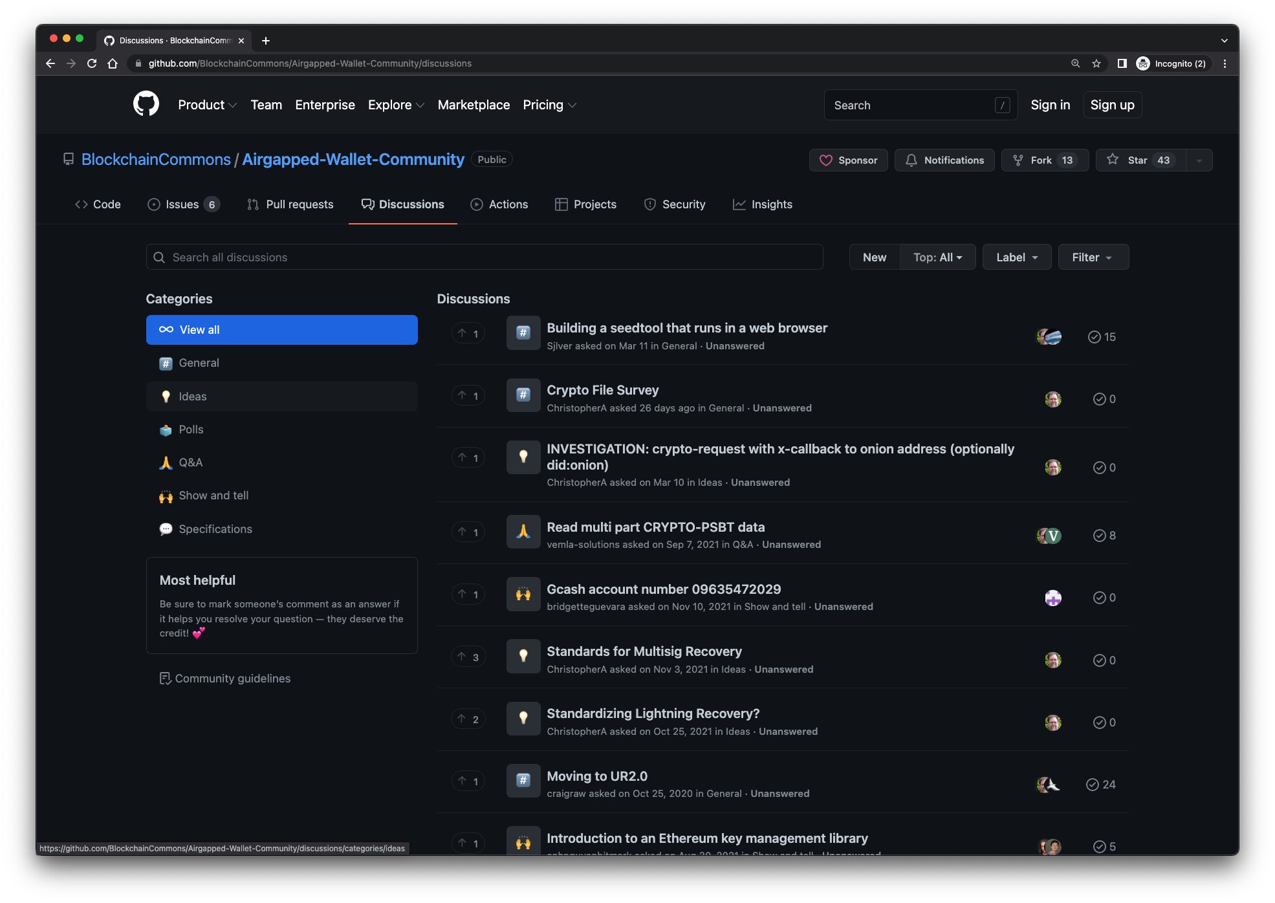Screen dimensions: 1275x903
Task: Open the Filter dropdown
Action: (1093, 257)
